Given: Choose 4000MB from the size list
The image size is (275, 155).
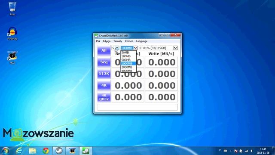Looking at the screenshot, I should 128,71.
